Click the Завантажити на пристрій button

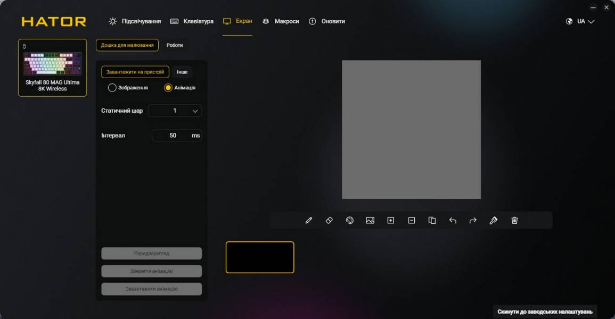click(135, 72)
